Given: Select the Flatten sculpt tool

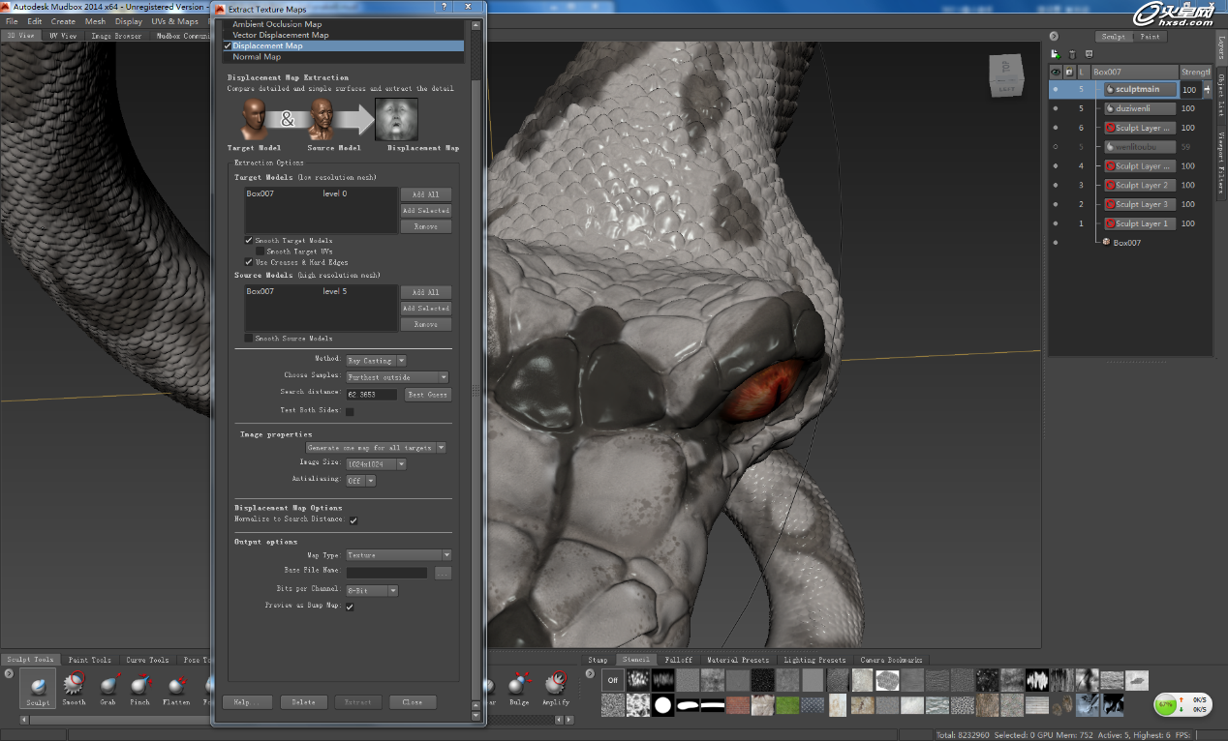Looking at the screenshot, I should [176, 688].
